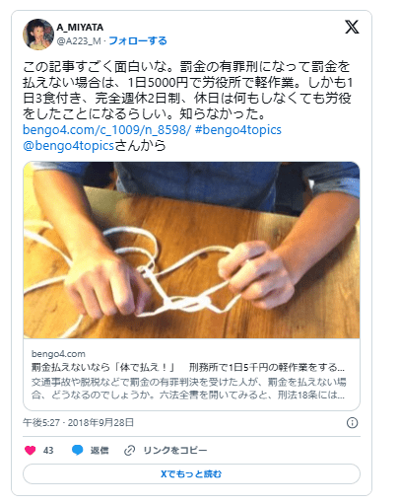
Task: Open the A_MIYATA display name
Action: [80, 27]
